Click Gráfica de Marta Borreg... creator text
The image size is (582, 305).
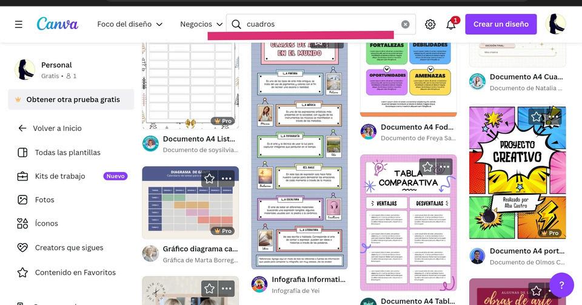[x=201, y=260]
